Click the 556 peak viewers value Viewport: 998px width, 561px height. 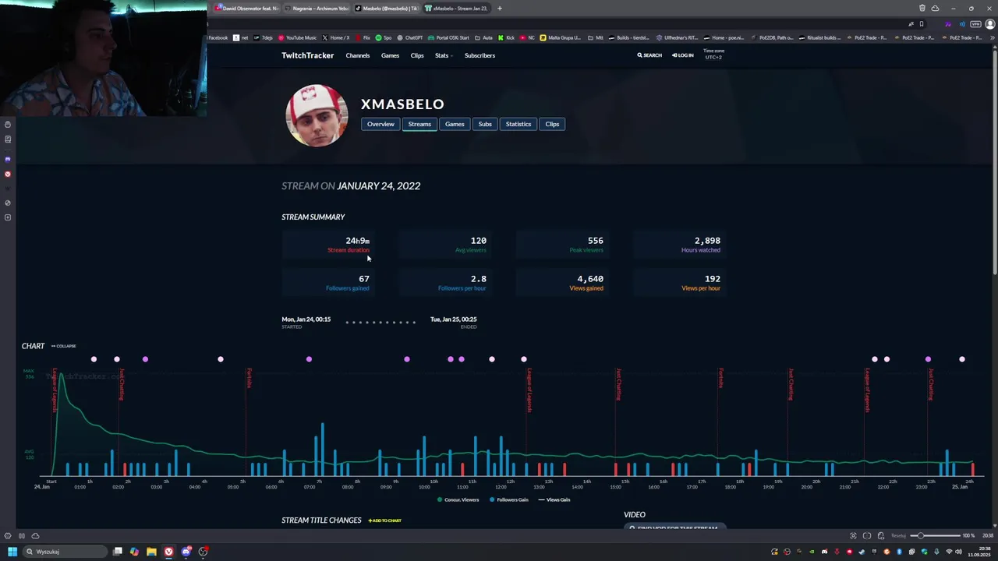pyautogui.click(x=595, y=241)
